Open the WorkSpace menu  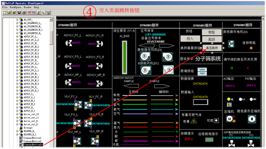coord(16,7)
